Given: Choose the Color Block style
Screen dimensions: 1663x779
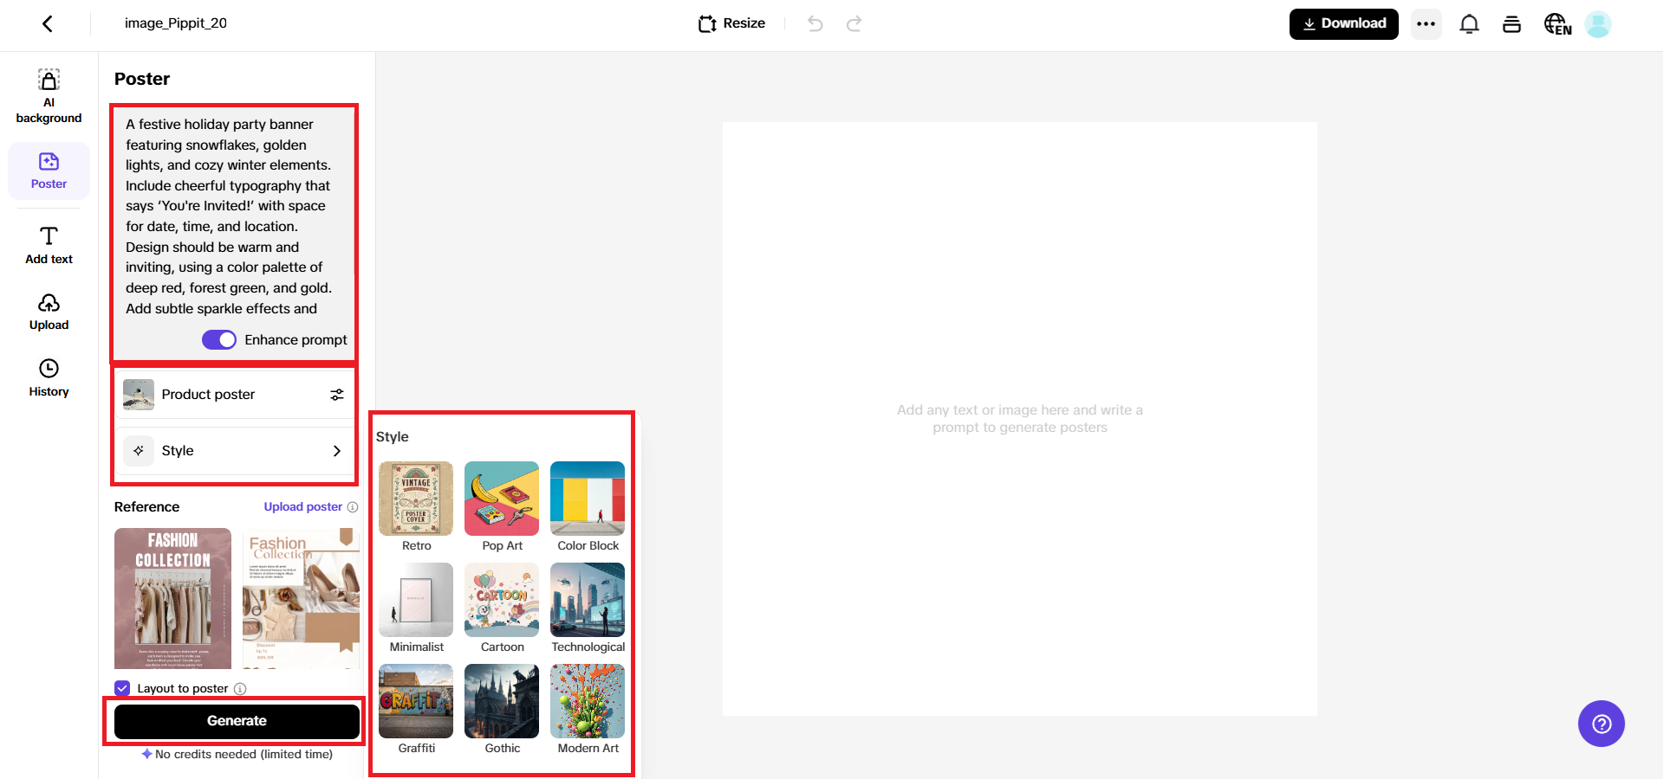Looking at the screenshot, I should [588, 507].
